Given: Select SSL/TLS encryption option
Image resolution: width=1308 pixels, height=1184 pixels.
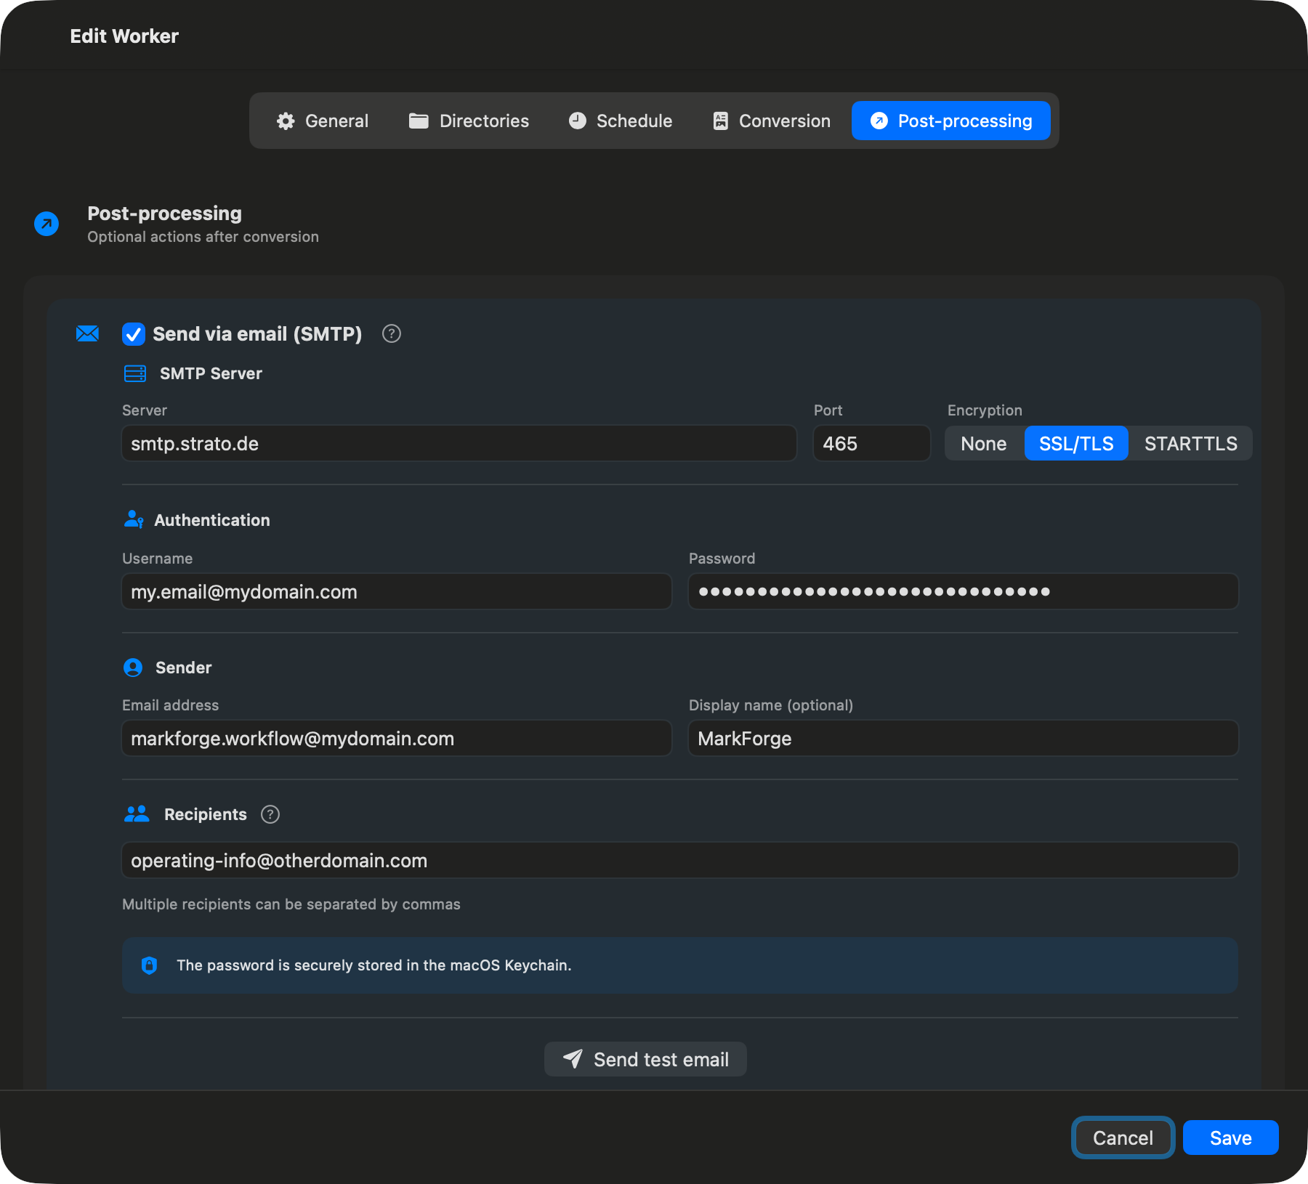Looking at the screenshot, I should (1076, 443).
